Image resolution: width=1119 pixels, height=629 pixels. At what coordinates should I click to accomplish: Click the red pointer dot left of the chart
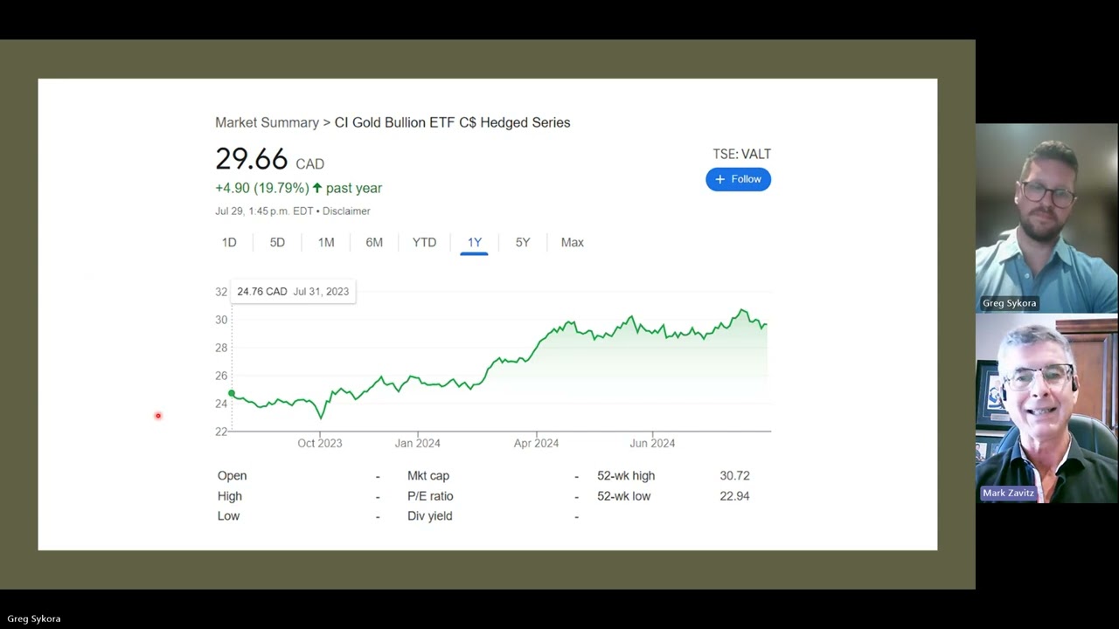[158, 416]
